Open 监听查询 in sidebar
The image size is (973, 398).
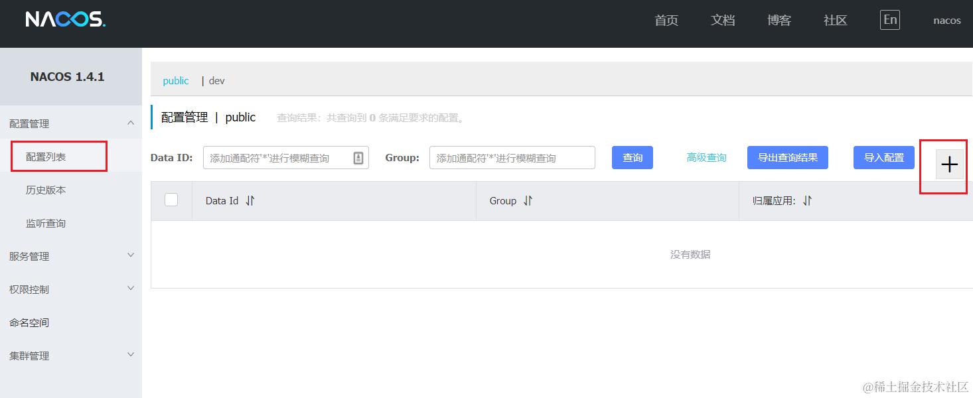click(46, 223)
